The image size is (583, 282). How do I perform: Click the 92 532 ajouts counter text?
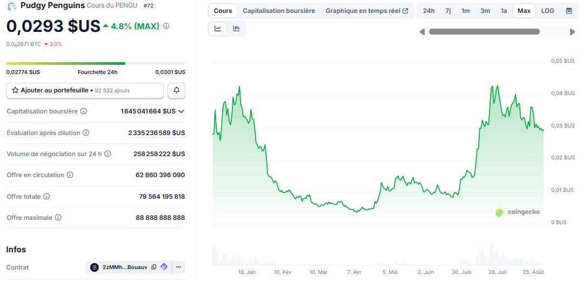tap(112, 90)
